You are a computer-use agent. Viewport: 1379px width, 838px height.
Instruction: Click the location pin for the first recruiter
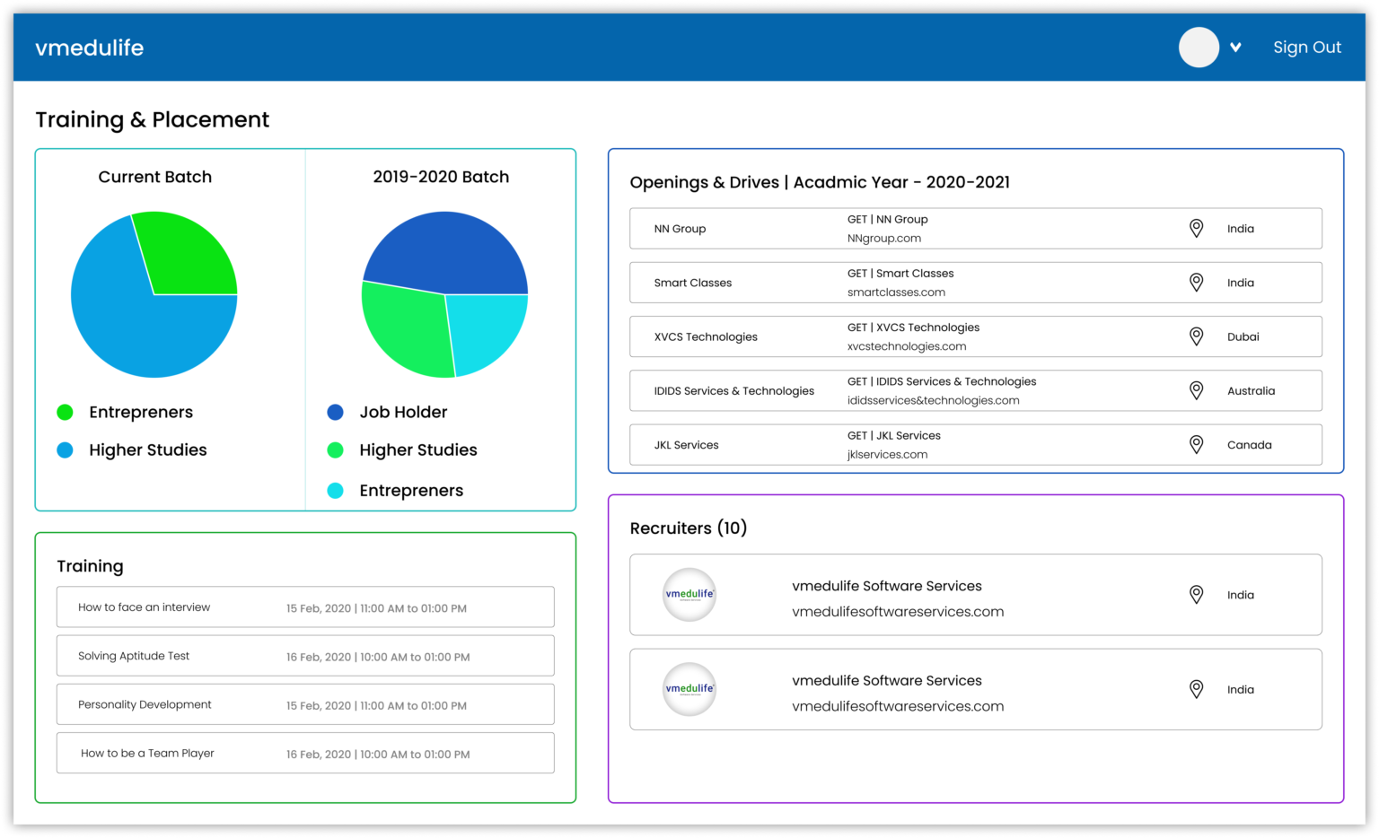(x=1196, y=594)
